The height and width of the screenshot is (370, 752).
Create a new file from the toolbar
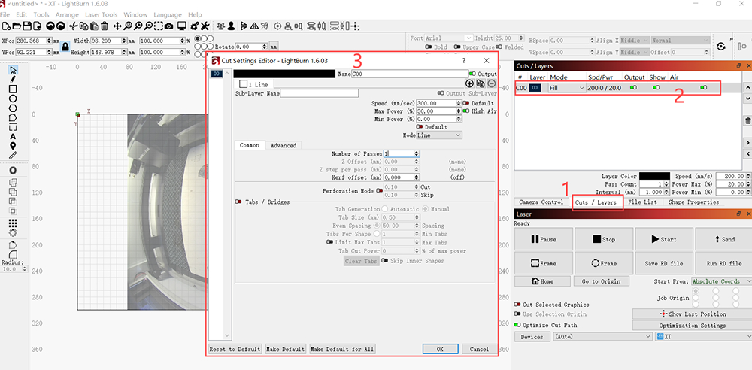click(6, 26)
